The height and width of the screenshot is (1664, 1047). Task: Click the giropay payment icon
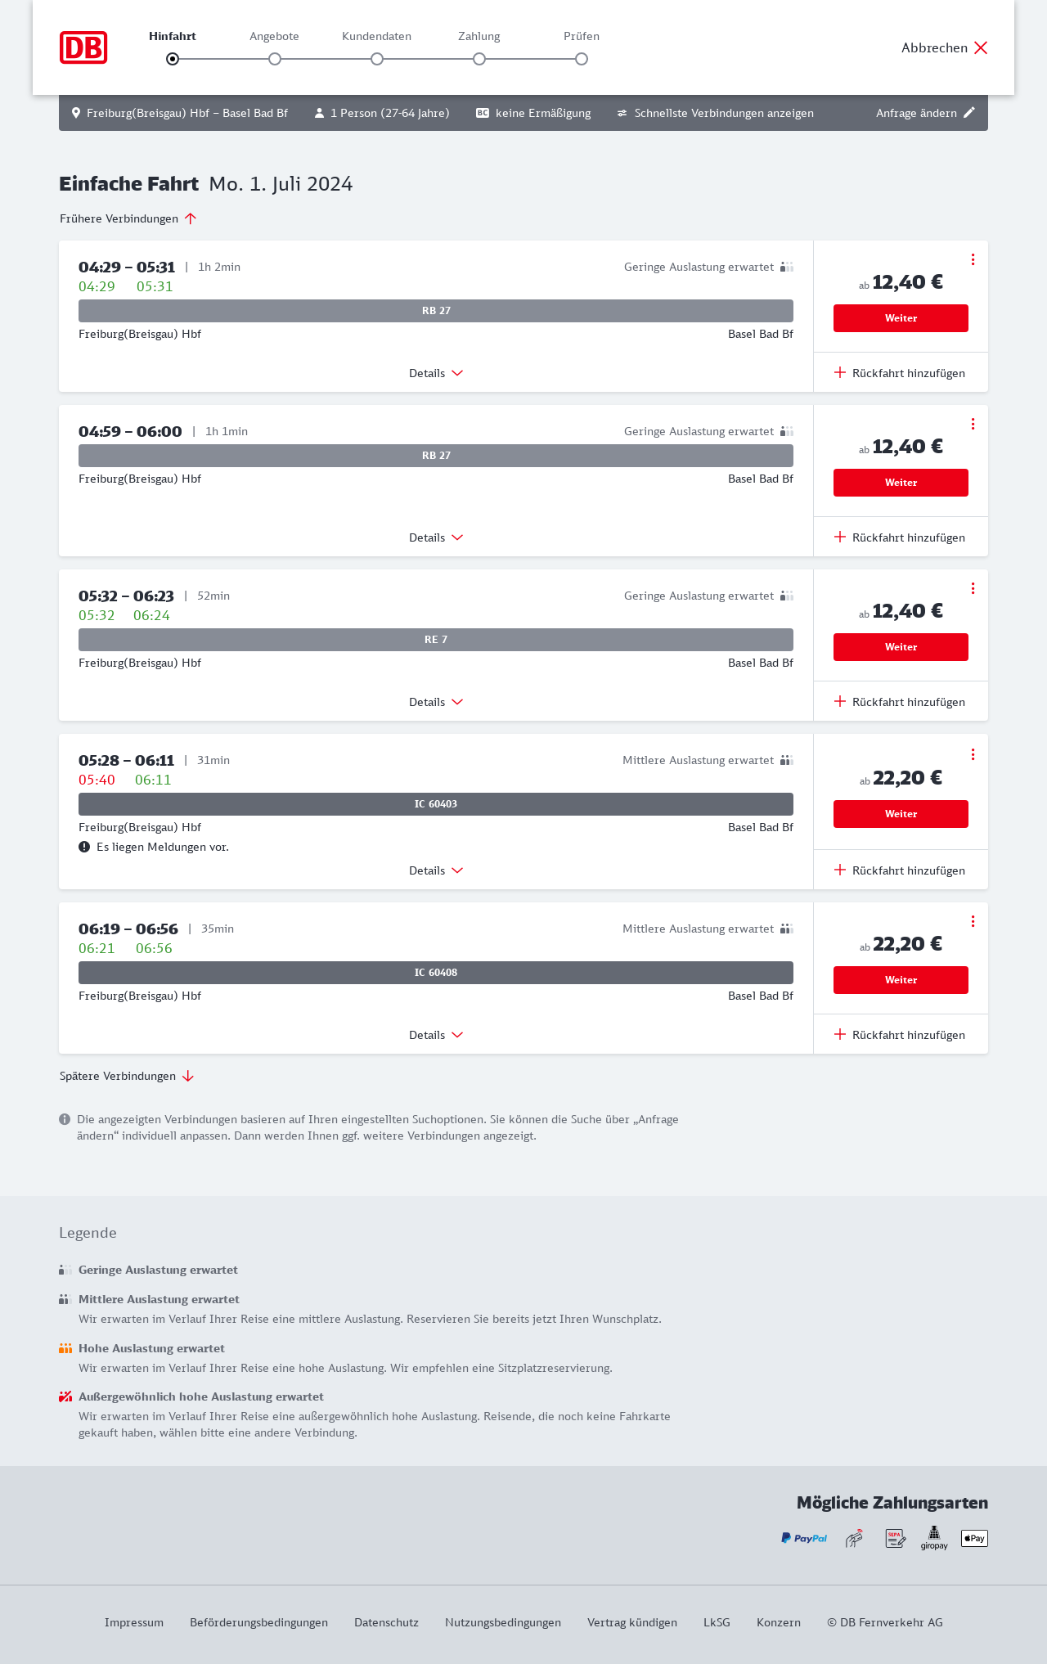934,1538
